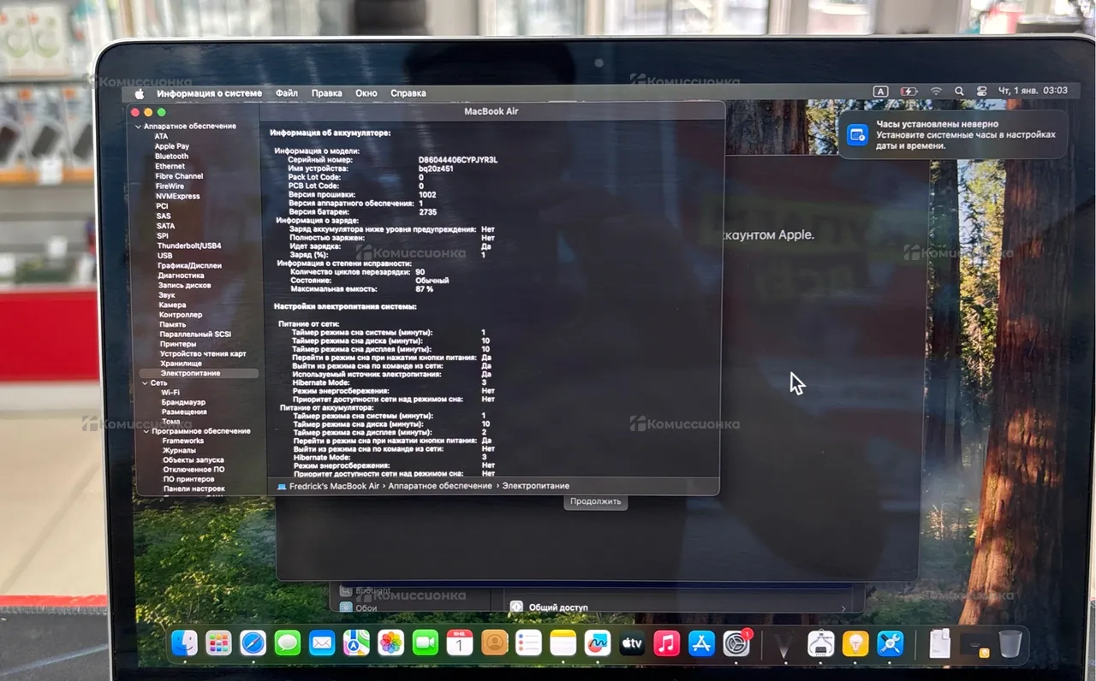Select Хранилище in the sidebar

pyautogui.click(x=182, y=364)
